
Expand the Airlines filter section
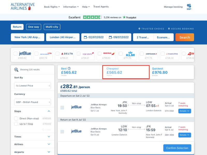tap(49, 144)
